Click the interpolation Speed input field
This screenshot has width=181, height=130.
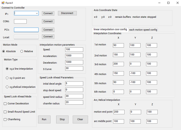[74, 49]
